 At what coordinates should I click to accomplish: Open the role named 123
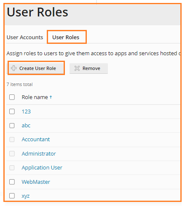tap(26, 111)
